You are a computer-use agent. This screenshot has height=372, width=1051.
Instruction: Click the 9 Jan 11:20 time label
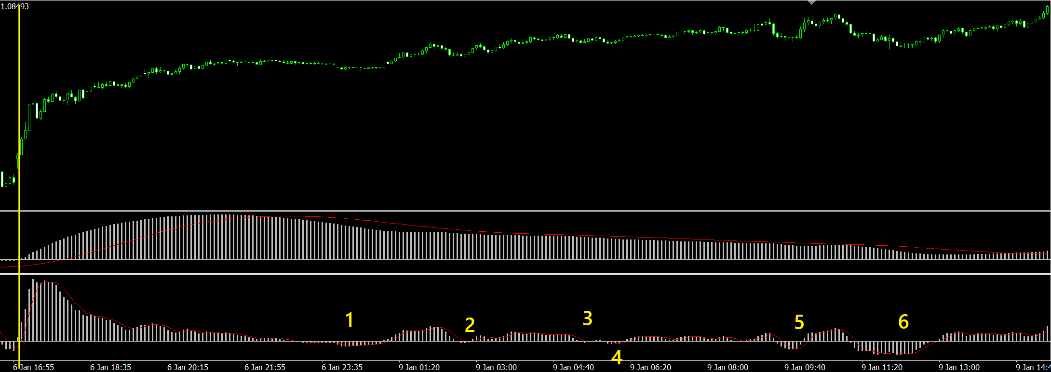click(882, 367)
